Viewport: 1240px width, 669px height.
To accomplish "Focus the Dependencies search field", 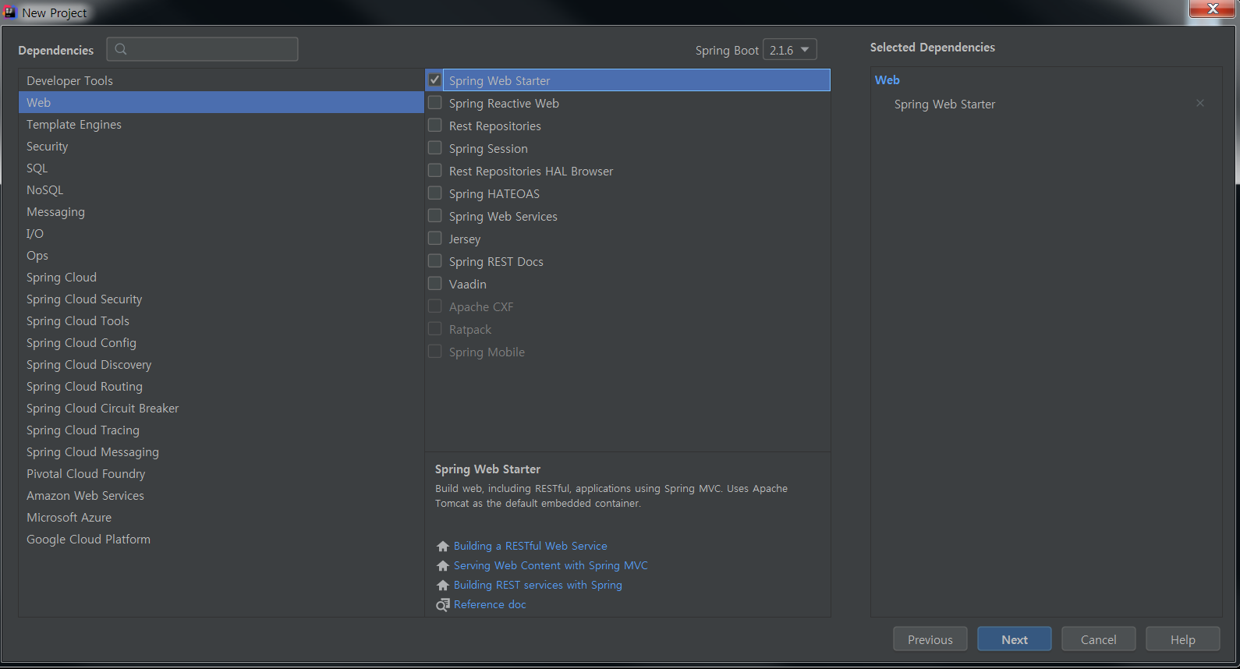I will (203, 49).
